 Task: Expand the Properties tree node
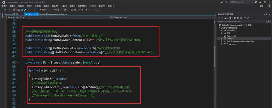(222, 31)
